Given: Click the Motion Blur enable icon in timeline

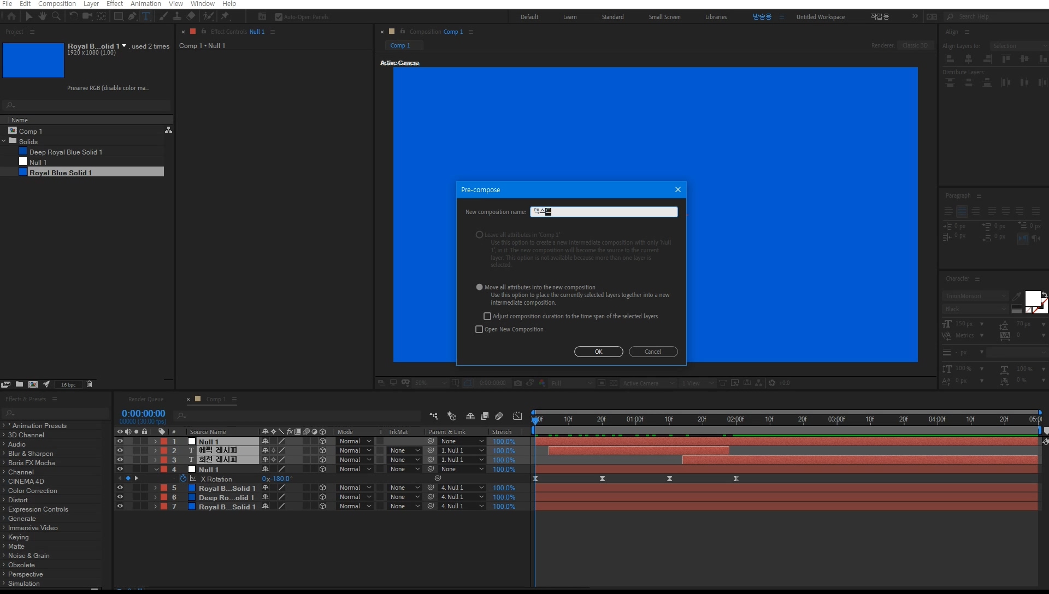Looking at the screenshot, I should (499, 416).
